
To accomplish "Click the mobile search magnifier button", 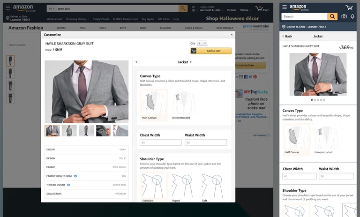I will [332, 16].
